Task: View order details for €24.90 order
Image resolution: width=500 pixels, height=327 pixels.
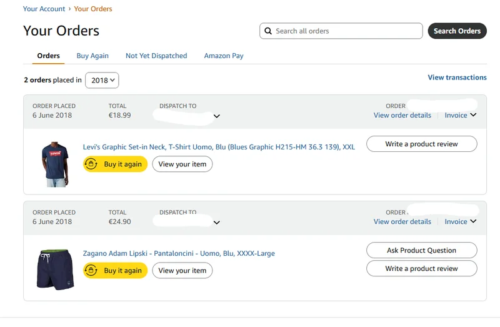Action: point(402,221)
